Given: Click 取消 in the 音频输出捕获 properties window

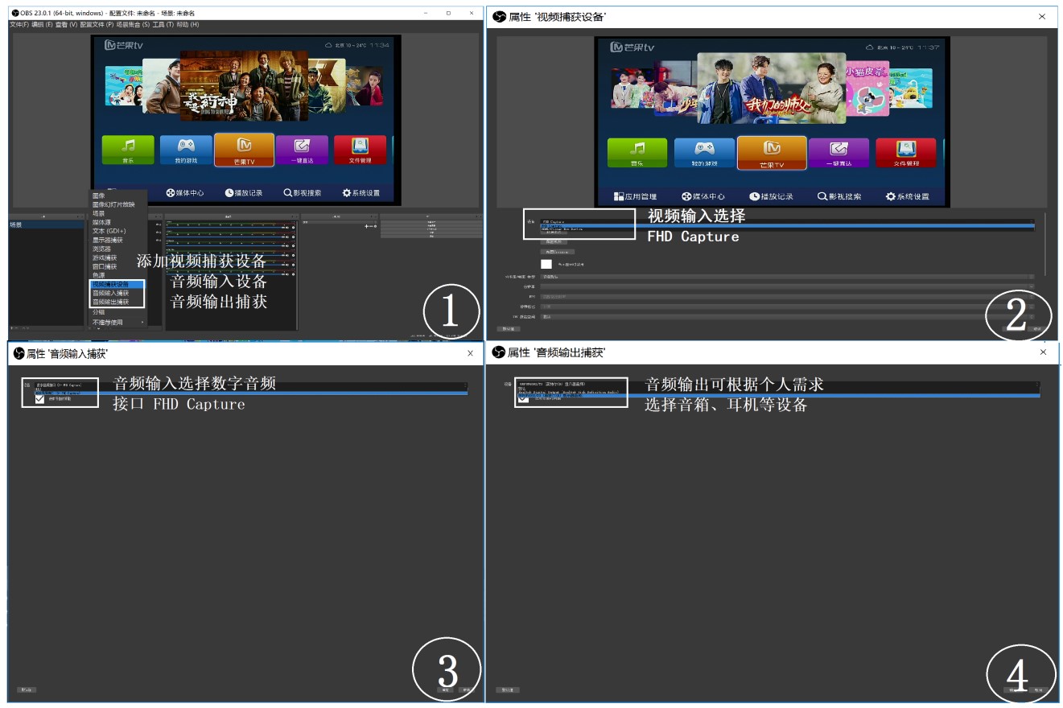Looking at the screenshot, I should (x=1038, y=689).
